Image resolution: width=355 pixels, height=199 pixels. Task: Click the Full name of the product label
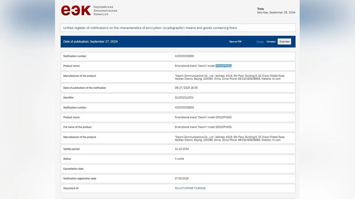point(78,127)
